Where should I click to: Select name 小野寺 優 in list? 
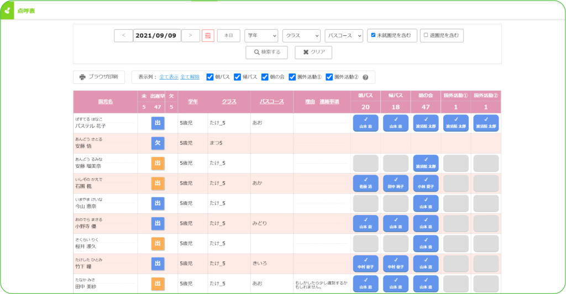(x=86, y=227)
